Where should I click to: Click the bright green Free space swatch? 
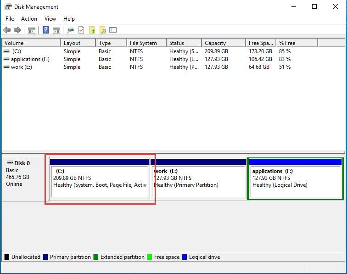click(150, 257)
